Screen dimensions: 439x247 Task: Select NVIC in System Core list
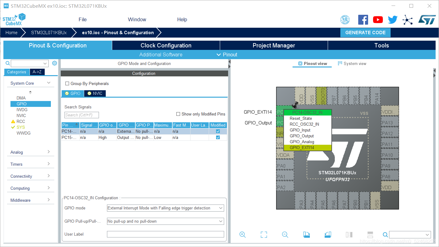point(21,115)
